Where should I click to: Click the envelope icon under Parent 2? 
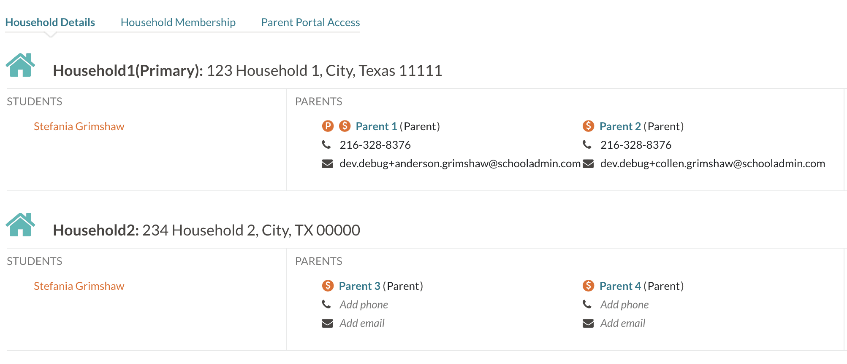pos(588,163)
